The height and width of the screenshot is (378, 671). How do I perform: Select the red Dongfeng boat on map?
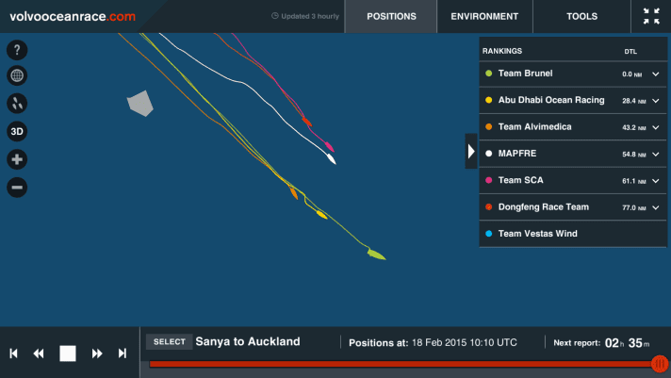[306, 122]
